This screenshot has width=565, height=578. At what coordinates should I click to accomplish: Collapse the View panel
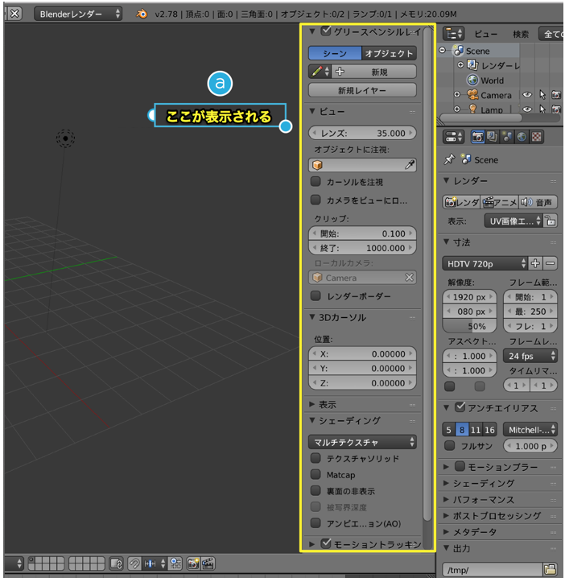point(312,111)
